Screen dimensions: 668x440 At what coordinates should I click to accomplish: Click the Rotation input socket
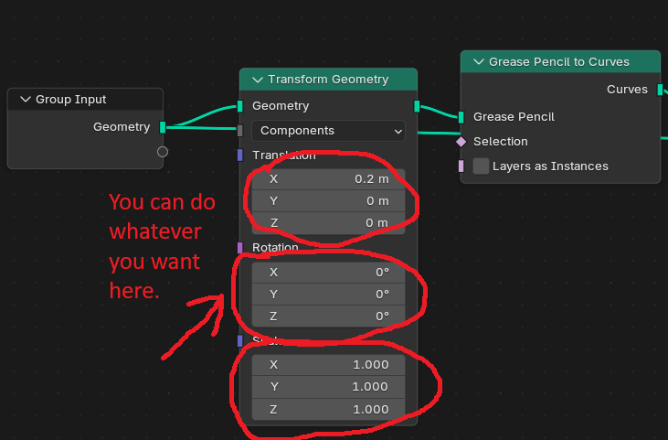point(239,248)
